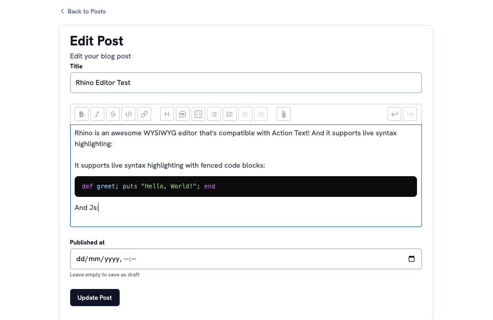Apply heading style with the H button
This screenshot has height=320, width=493.
167,114
